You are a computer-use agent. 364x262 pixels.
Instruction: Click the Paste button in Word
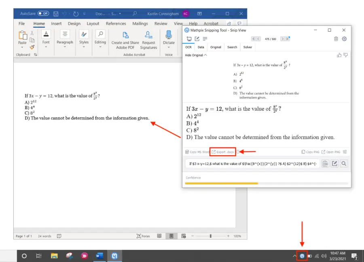22,37
